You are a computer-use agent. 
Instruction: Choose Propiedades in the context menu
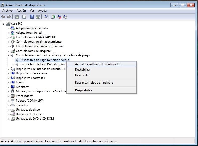pos(101,90)
